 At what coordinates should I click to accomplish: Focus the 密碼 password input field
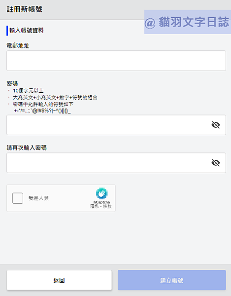[x=116, y=125]
